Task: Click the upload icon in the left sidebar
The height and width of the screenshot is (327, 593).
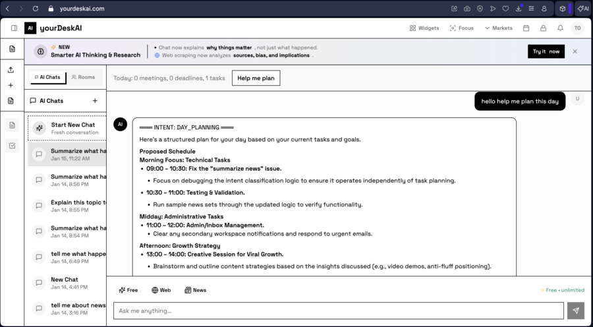Action: tap(11, 70)
